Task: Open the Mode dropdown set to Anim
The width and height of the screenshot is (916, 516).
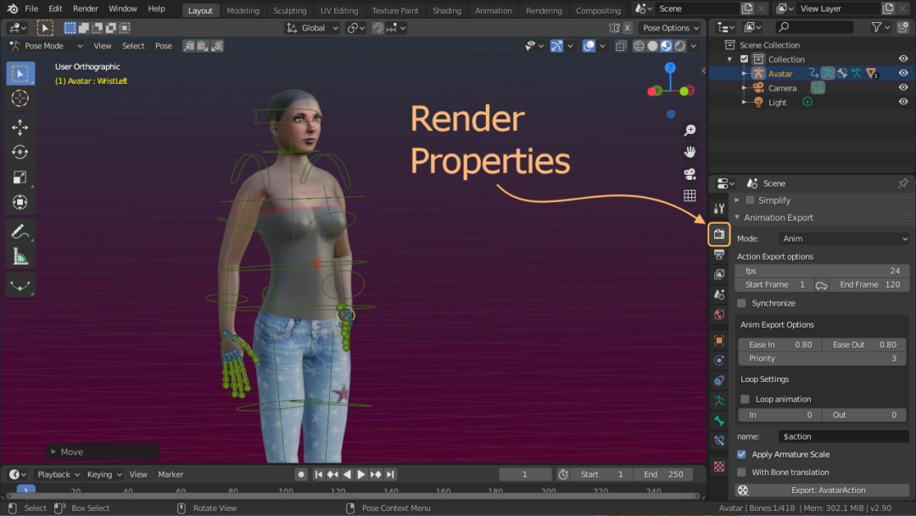Action: coord(844,238)
